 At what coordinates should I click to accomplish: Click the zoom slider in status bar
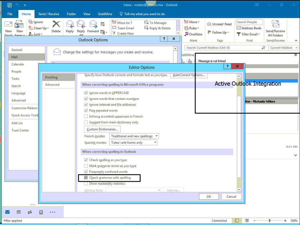pos(269,221)
